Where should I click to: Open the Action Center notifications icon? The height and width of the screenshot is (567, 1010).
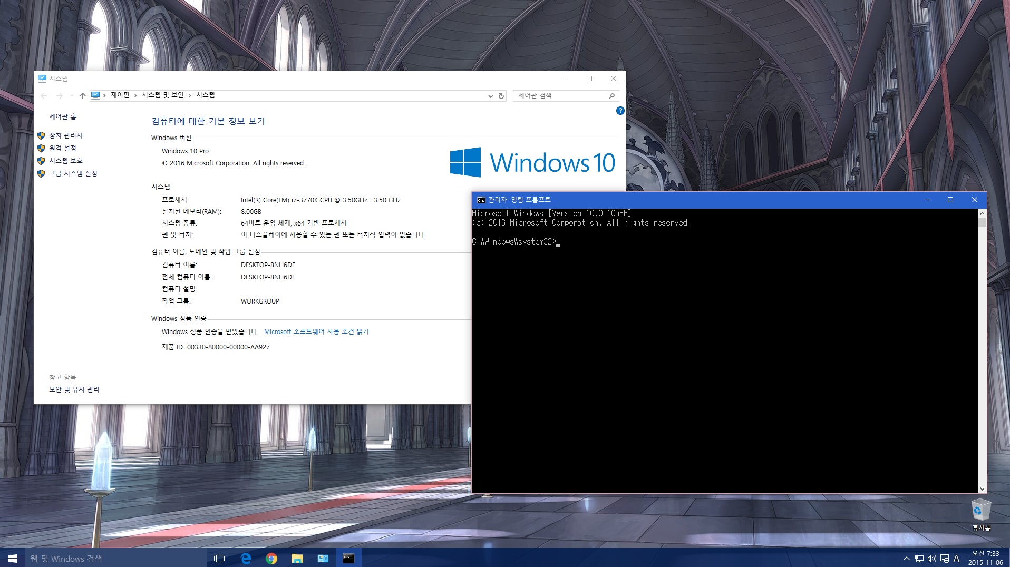[945, 559]
